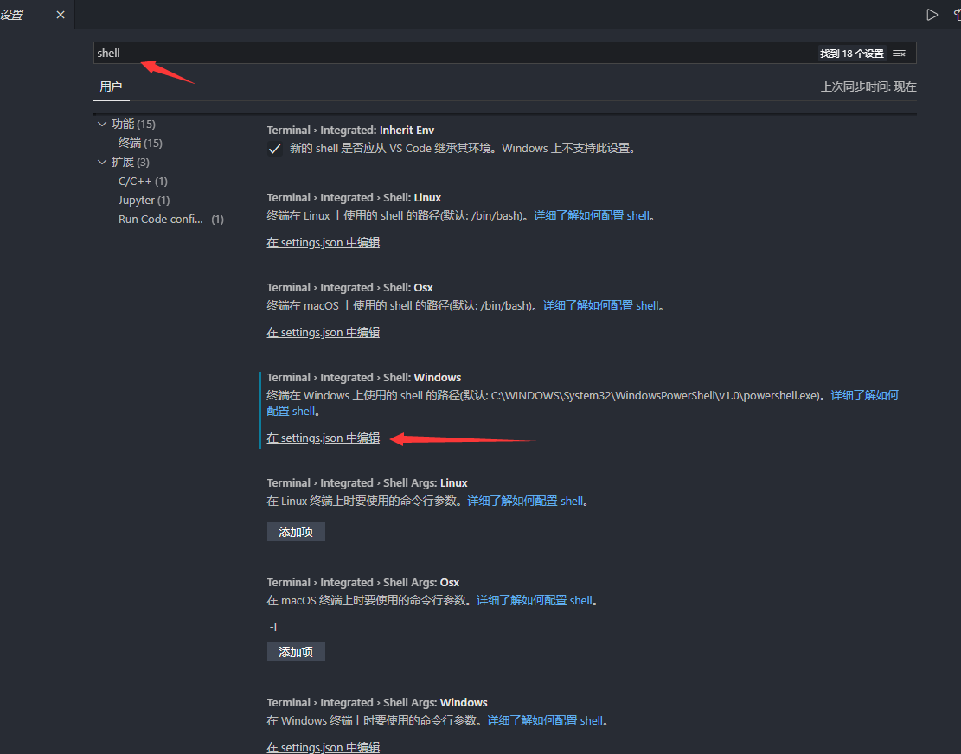Click the Run Code play icon at top right
Image resolution: width=961 pixels, height=754 pixels.
click(932, 14)
